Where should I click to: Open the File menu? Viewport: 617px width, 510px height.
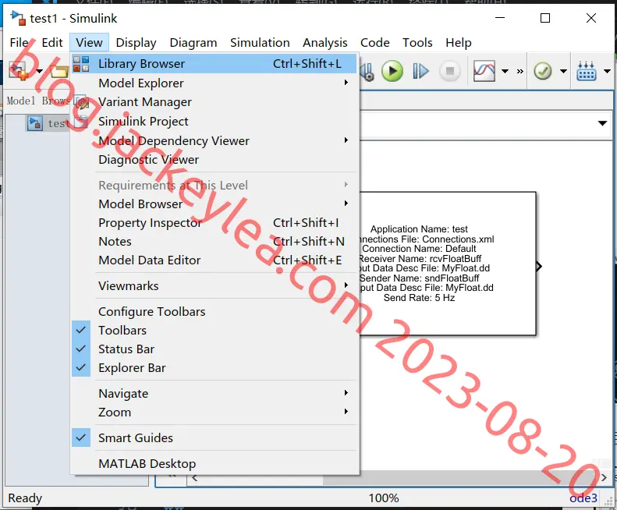pyautogui.click(x=19, y=42)
